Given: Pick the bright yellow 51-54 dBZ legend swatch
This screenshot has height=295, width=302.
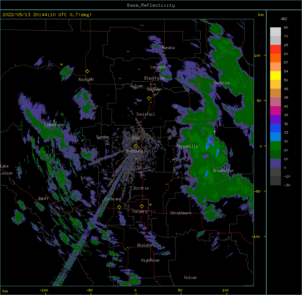Looking at the screenshot, I should 275,75.
